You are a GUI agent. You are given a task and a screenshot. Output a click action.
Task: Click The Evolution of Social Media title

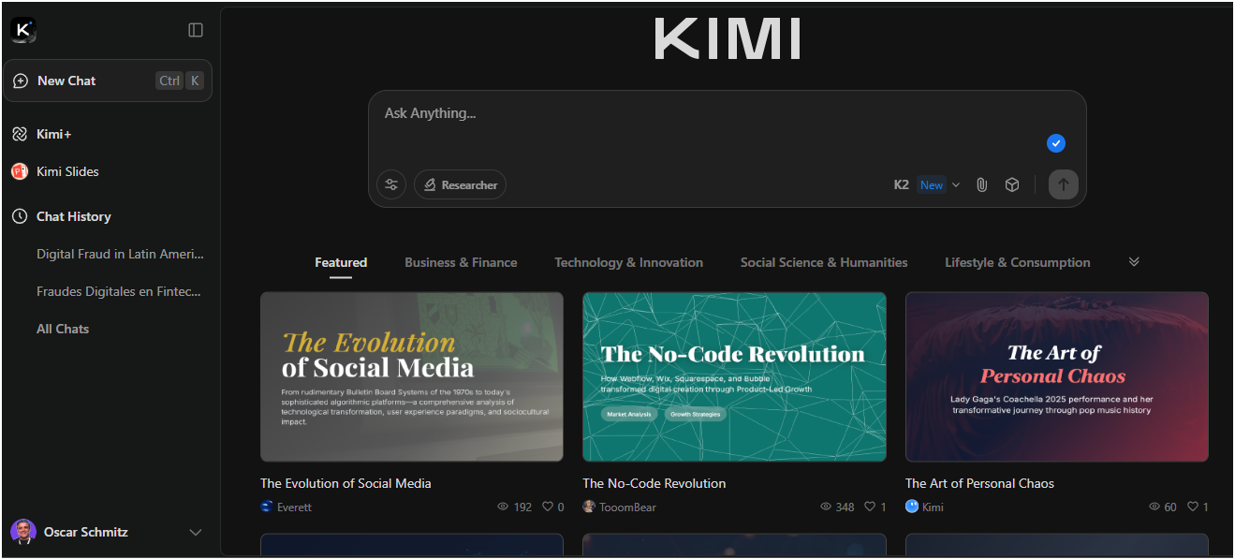[346, 483]
